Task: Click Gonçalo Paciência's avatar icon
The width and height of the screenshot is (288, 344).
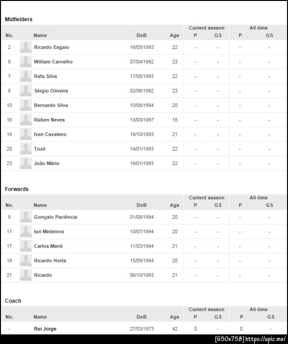Action: [x=25, y=217]
